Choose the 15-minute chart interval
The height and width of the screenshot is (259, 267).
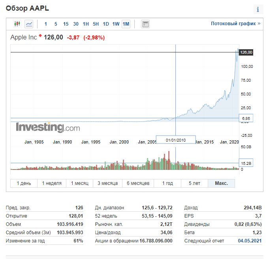(66, 24)
